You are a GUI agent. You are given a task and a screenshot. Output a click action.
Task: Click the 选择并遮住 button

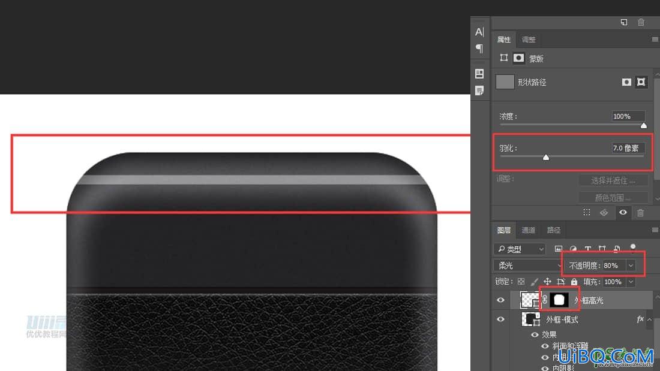point(613,180)
